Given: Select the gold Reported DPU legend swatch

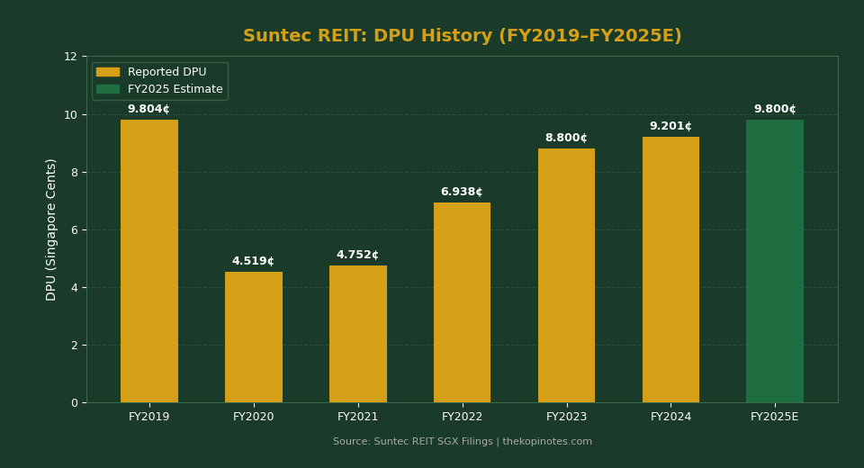Looking at the screenshot, I should click(108, 72).
